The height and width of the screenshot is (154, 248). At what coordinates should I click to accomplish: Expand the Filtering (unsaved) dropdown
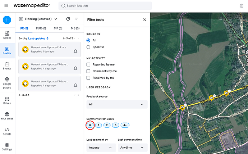pyautogui.click(x=56, y=19)
